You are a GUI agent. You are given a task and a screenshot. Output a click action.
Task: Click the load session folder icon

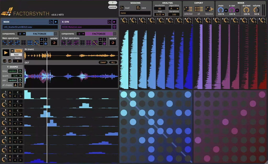122,8
